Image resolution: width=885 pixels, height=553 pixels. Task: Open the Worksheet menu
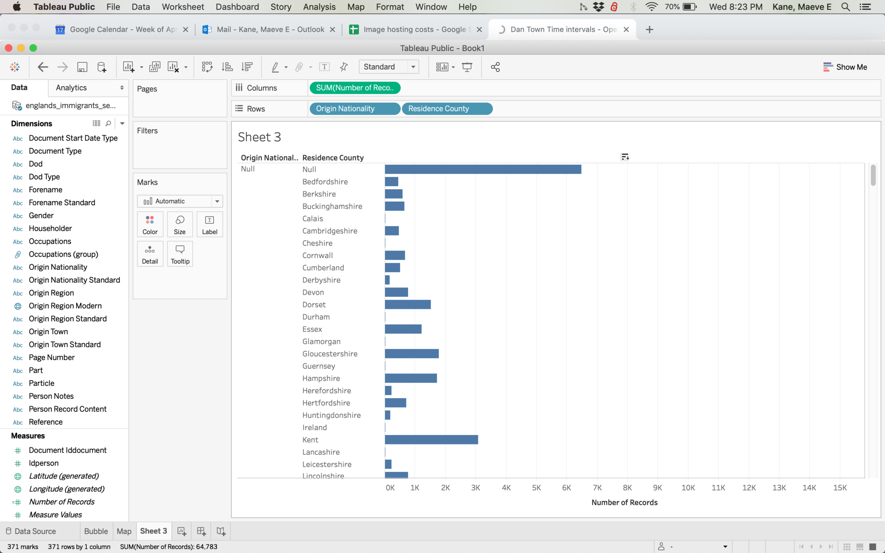[x=183, y=7]
